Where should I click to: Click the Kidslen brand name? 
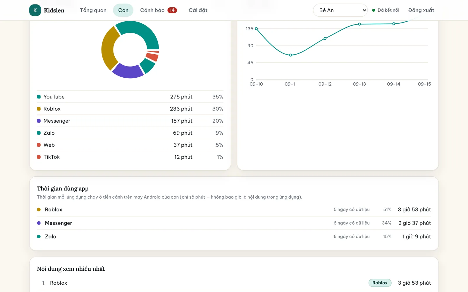pyautogui.click(x=54, y=10)
